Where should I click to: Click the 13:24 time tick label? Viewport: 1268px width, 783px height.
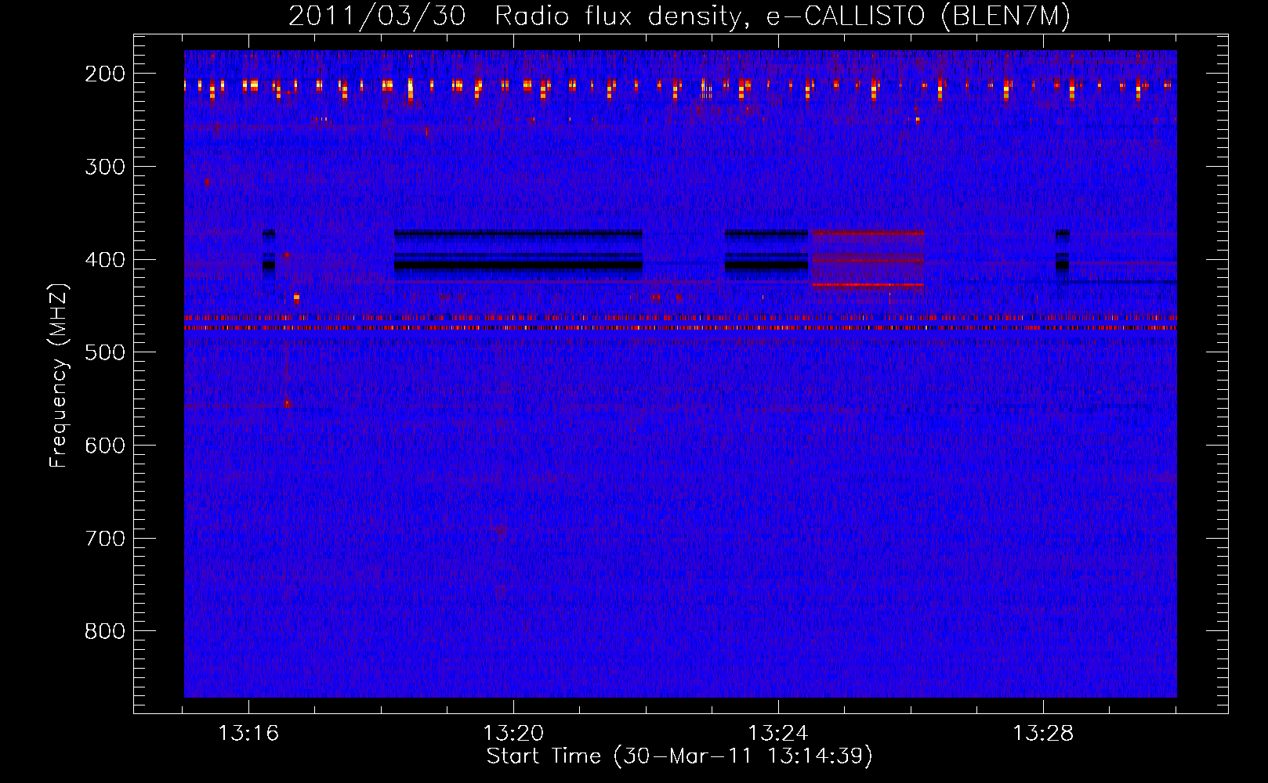(778, 734)
